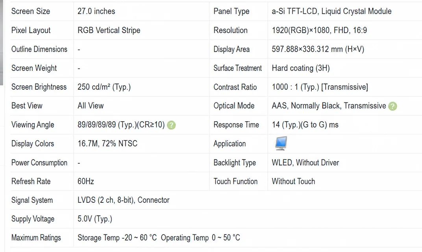Click the RGB Vertical Stripe value
The image size is (422, 252).
point(109,30)
